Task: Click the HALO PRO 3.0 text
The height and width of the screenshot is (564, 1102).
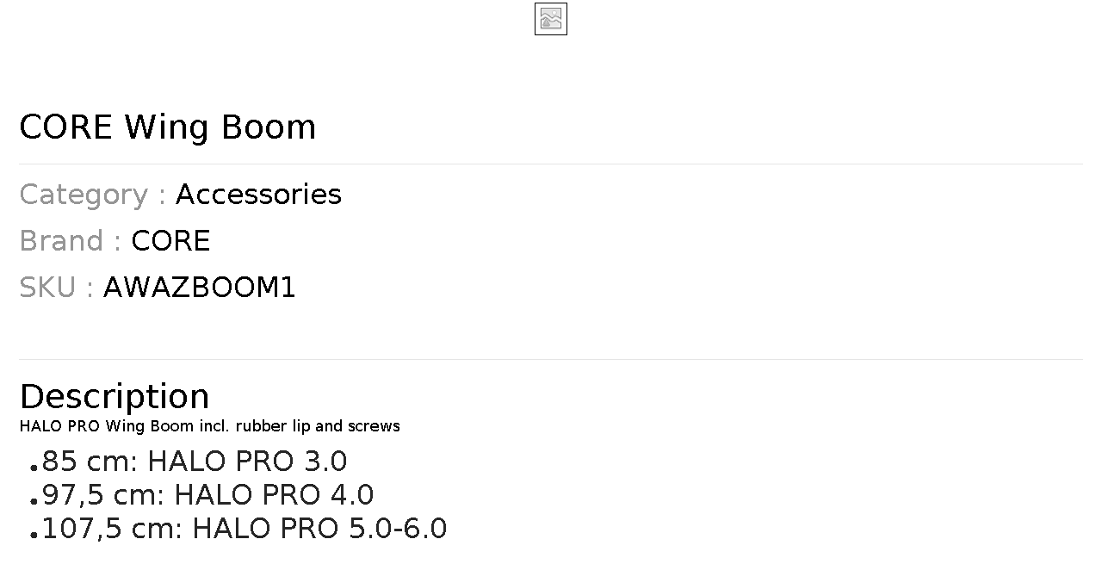Action: 247,462
